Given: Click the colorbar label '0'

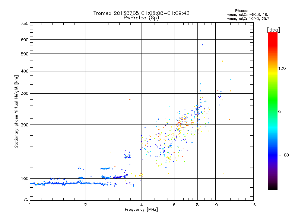Looking at the screenshot, I should 279,112.
